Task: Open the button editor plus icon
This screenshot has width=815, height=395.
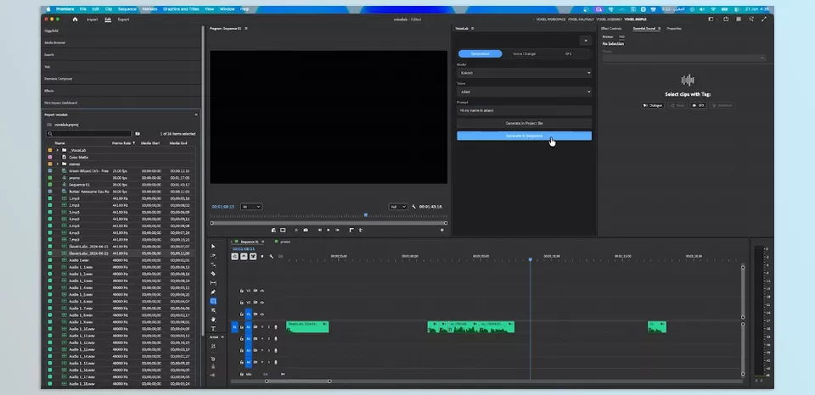Action: click(442, 230)
